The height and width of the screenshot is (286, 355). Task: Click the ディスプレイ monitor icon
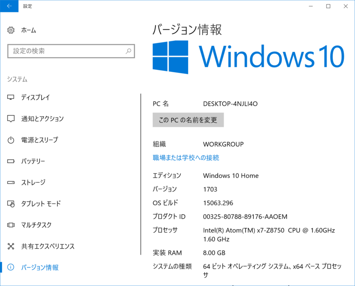[x=11, y=97]
